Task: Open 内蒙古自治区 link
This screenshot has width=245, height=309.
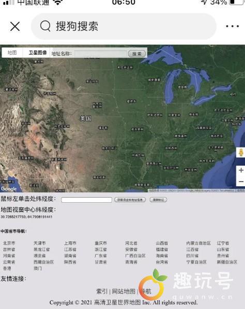Action: tap(198, 243)
